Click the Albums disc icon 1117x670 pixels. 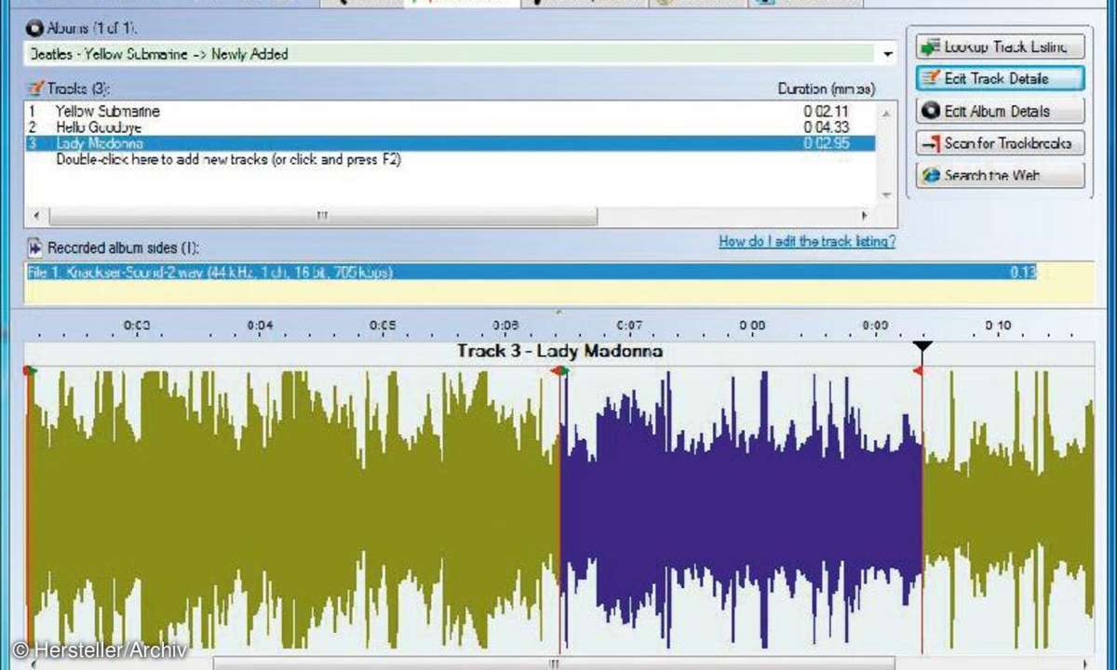pos(34,28)
